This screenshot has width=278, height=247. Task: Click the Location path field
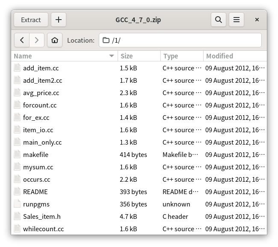180,40
